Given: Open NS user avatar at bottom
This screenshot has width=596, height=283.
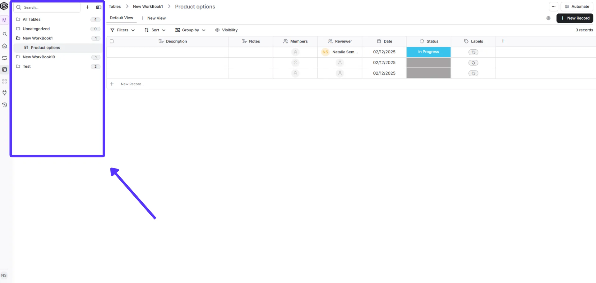Looking at the screenshot, I should (4, 275).
